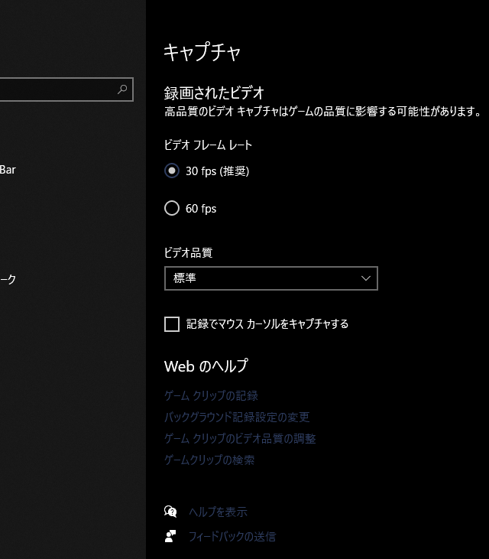
Task: Click the ヘルプを表示 speech bubble icon
Action: tap(171, 512)
